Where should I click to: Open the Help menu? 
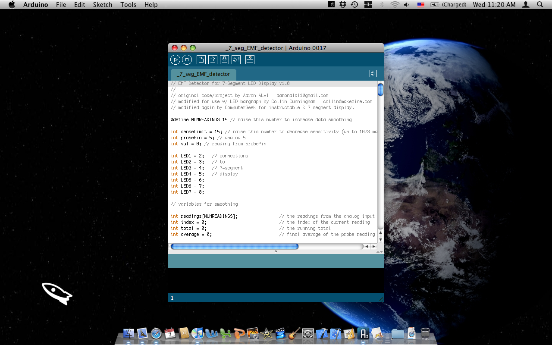151,5
